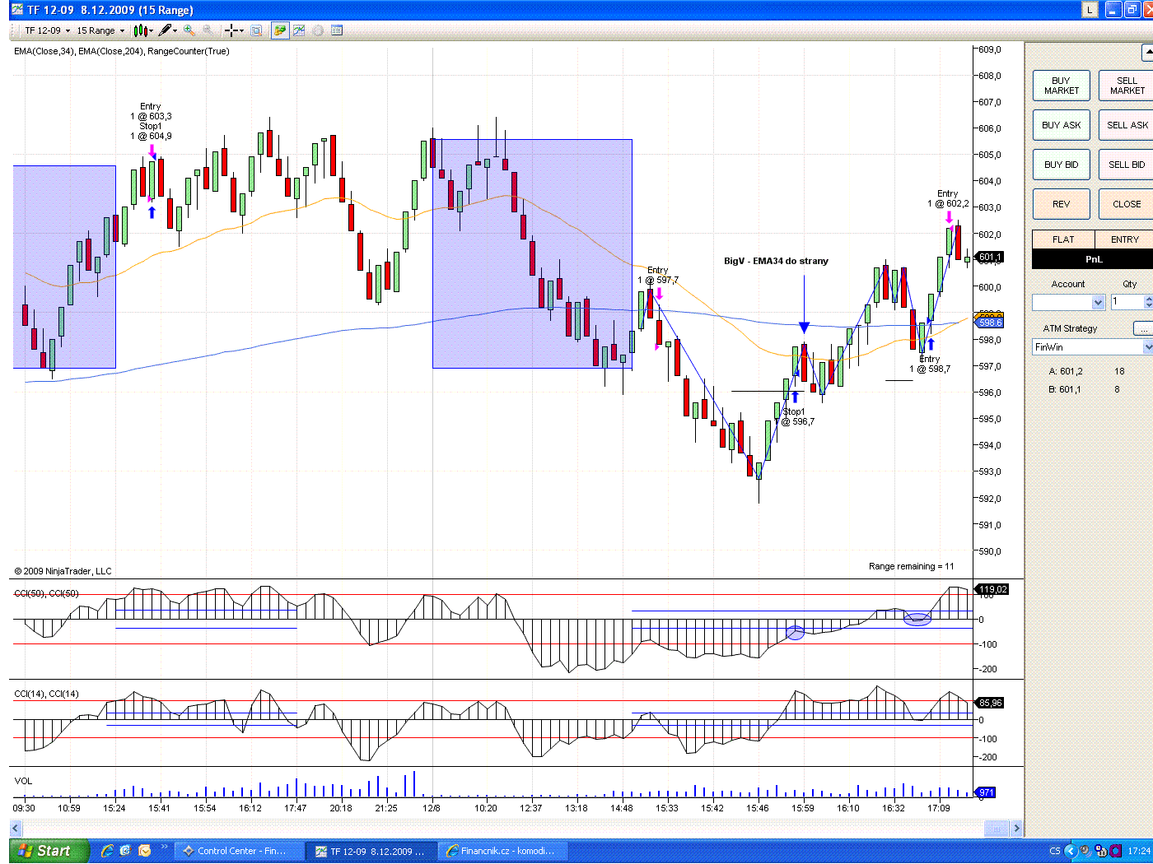Click the ENTRY price status cell
The image size is (1153, 864).
[1124, 239]
